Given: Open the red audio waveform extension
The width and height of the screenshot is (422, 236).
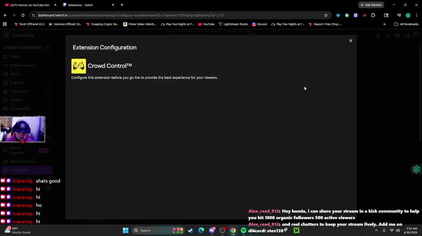Looking at the screenshot, I should (364, 15).
